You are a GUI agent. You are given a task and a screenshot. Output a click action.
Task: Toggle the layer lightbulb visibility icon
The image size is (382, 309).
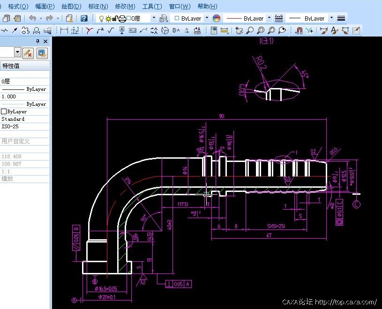[x=101, y=18]
